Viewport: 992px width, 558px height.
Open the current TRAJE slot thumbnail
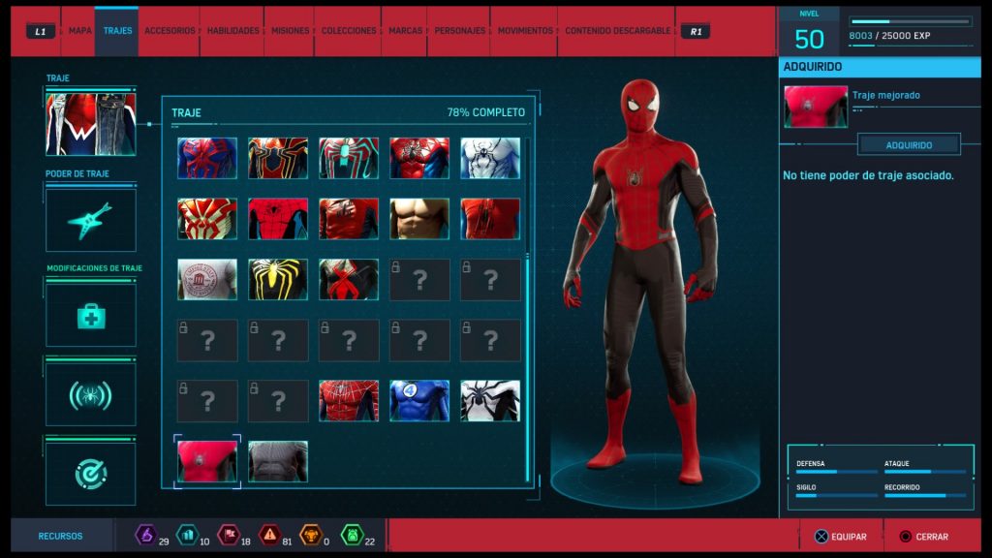(x=90, y=124)
